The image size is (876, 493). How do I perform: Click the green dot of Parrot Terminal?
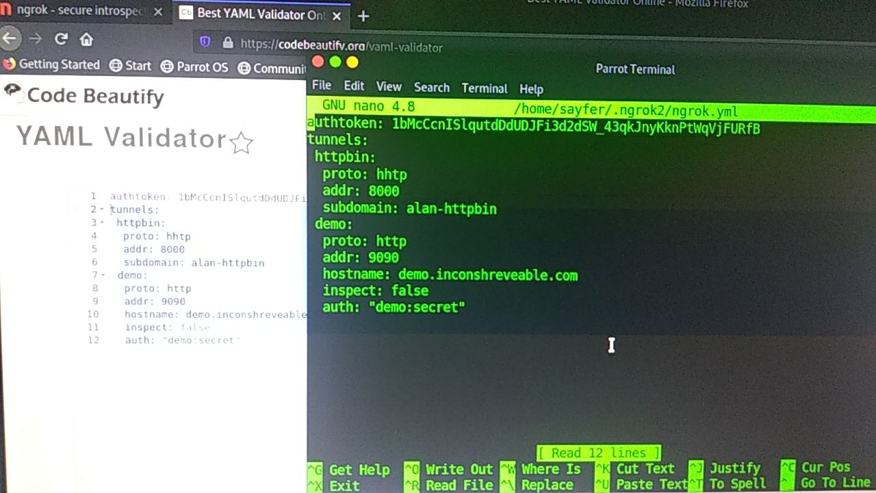335,62
